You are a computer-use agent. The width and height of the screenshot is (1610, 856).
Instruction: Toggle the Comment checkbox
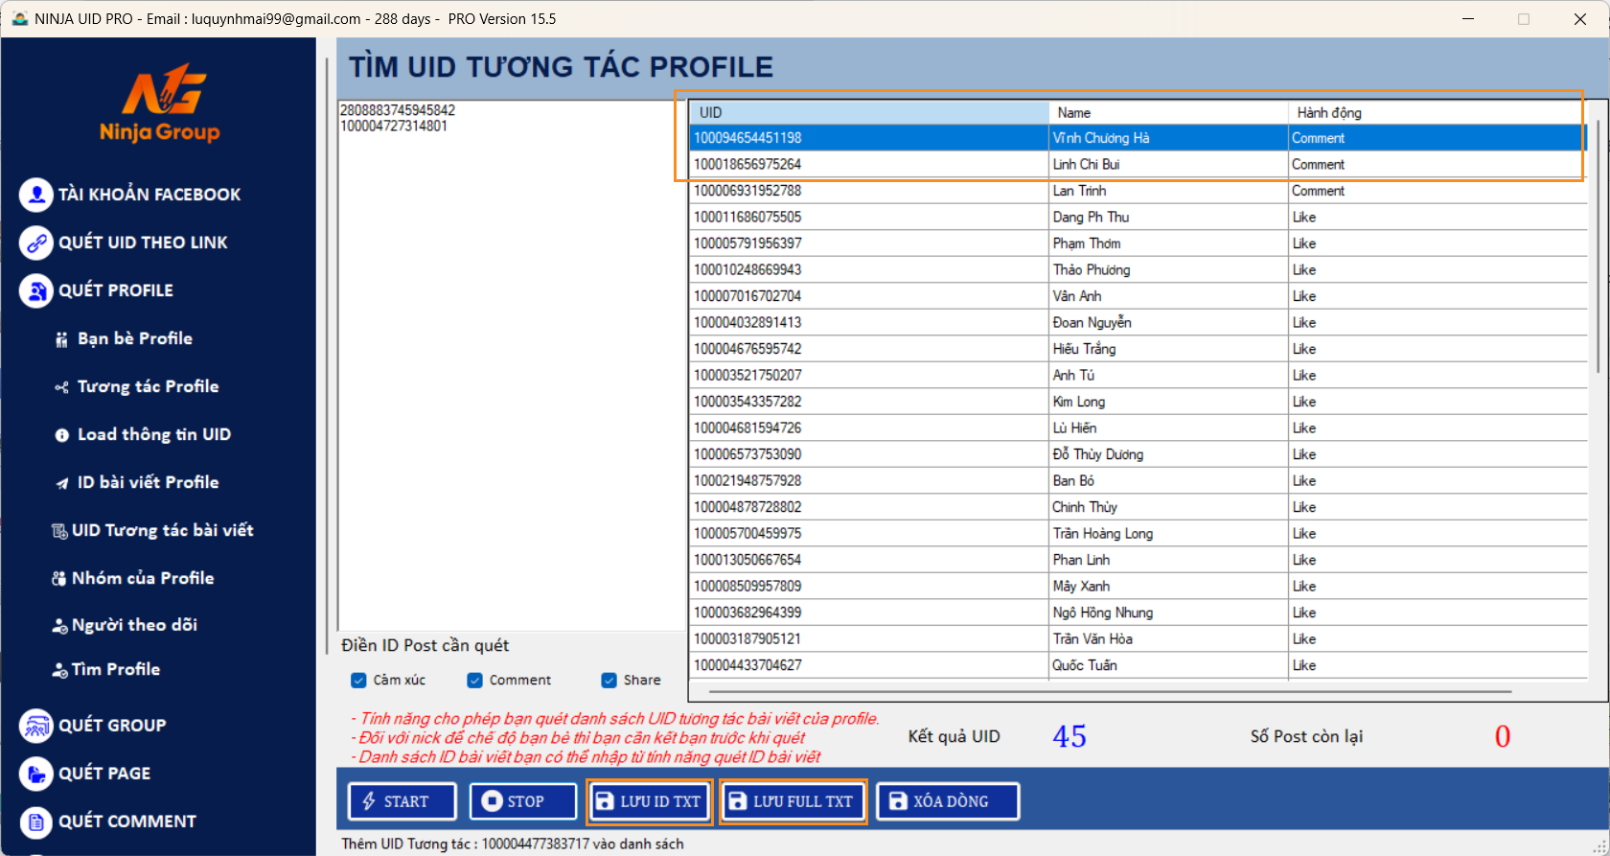tap(474, 681)
